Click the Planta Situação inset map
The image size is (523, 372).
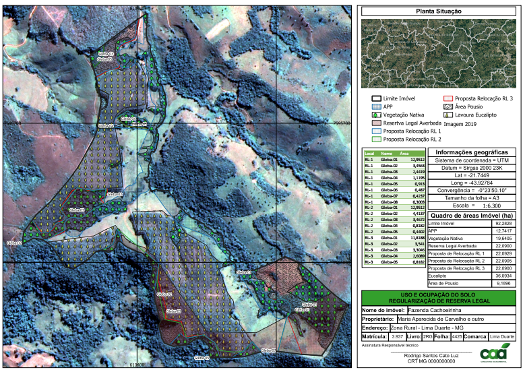point(439,52)
